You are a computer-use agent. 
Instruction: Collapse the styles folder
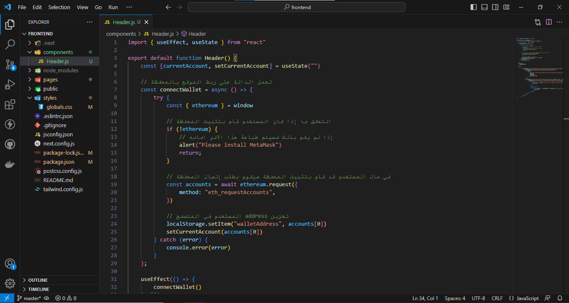(x=50, y=98)
